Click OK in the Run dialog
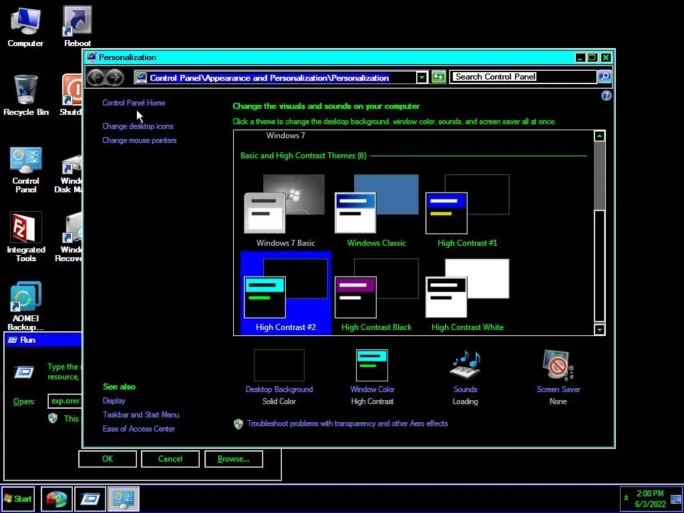The width and height of the screenshot is (684, 513). (108, 458)
